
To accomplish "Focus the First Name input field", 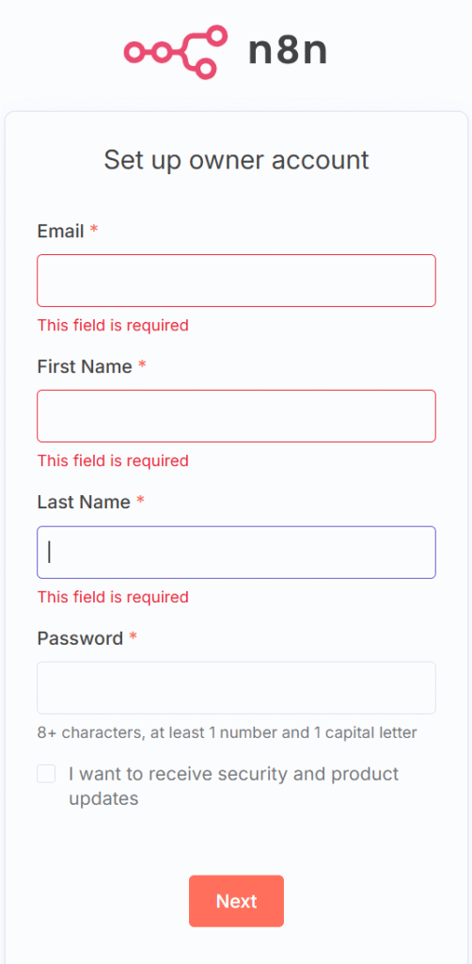I will (236, 415).
